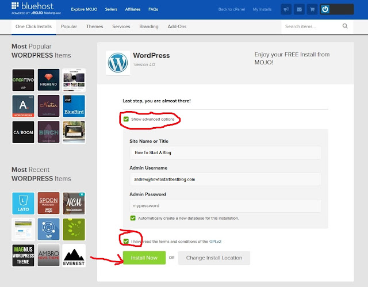Open FAQs link in header
368x287 pixels.
pos(154,9)
